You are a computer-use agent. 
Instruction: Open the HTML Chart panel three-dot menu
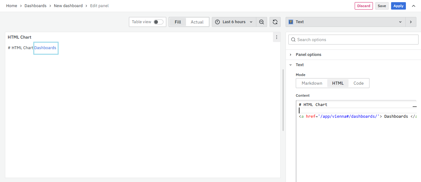click(x=277, y=37)
